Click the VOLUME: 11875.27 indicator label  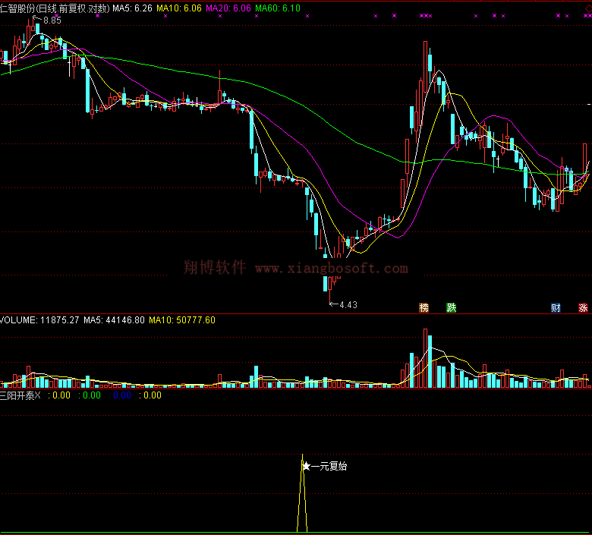39,320
